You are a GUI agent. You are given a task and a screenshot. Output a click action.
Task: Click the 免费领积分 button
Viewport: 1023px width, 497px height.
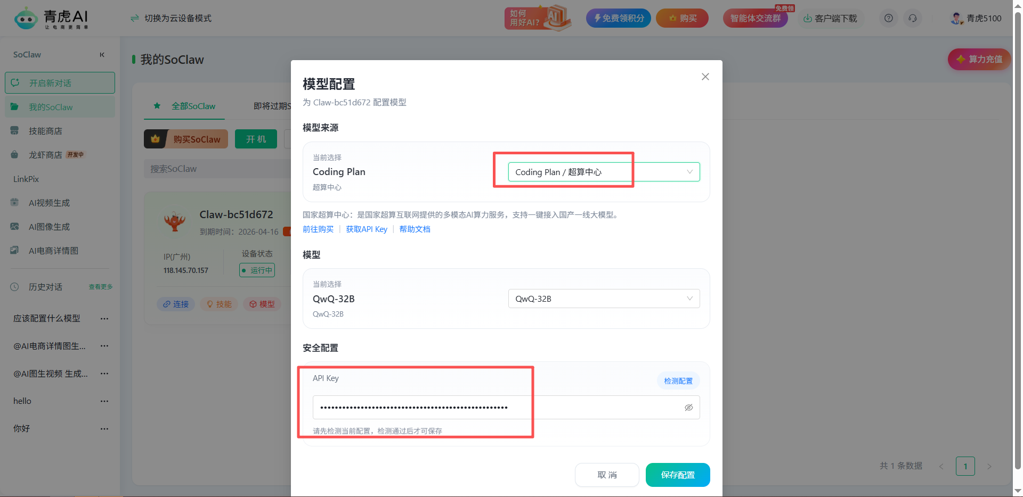[x=619, y=18]
